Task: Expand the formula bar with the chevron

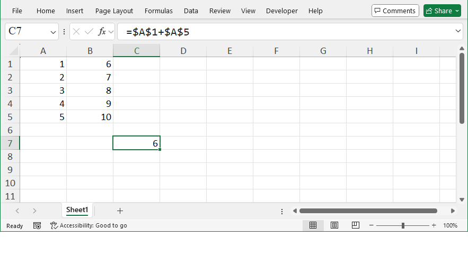Action: click(458, 31)
